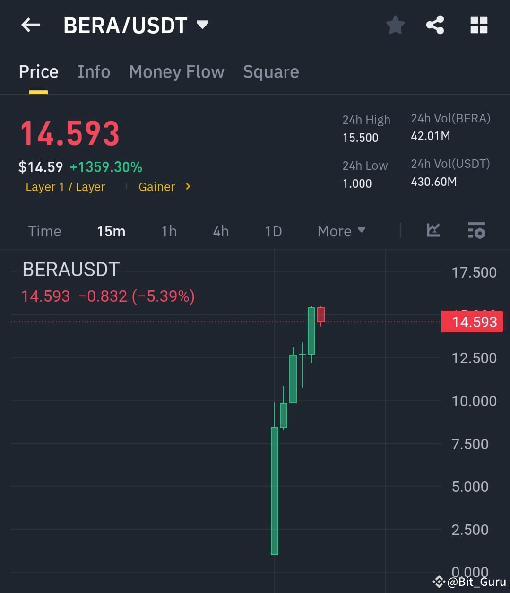Screen dimensions: 510x593
Task: Click the red 14.593 price tag
Action: pos(472,322)
